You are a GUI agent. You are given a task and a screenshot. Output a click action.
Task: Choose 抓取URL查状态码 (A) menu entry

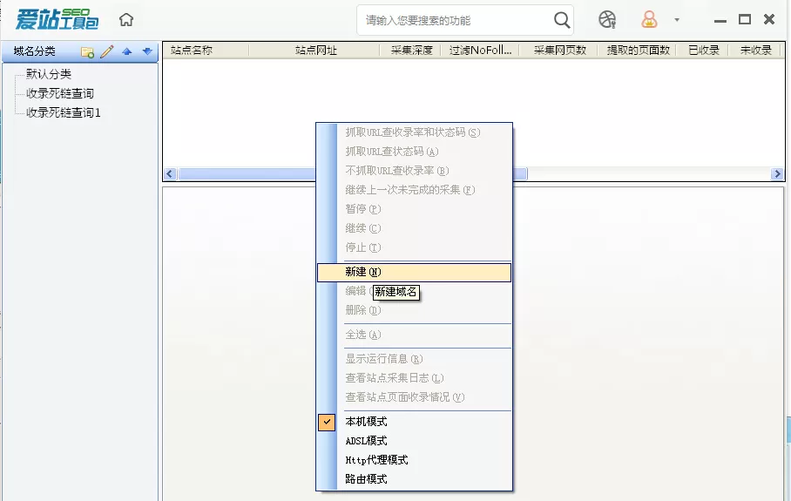point(414,152)
